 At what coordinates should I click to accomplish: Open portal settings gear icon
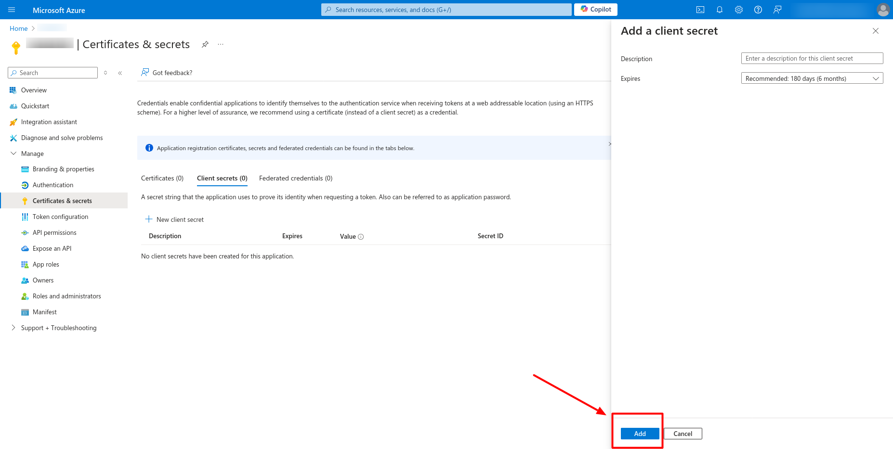[x=739, y=10]
